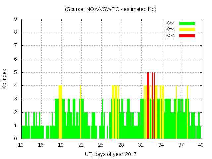The width and height of the screenshot is (212, 159).
Task: Click the y-axis tick label 9
Action: coord(16,19)
